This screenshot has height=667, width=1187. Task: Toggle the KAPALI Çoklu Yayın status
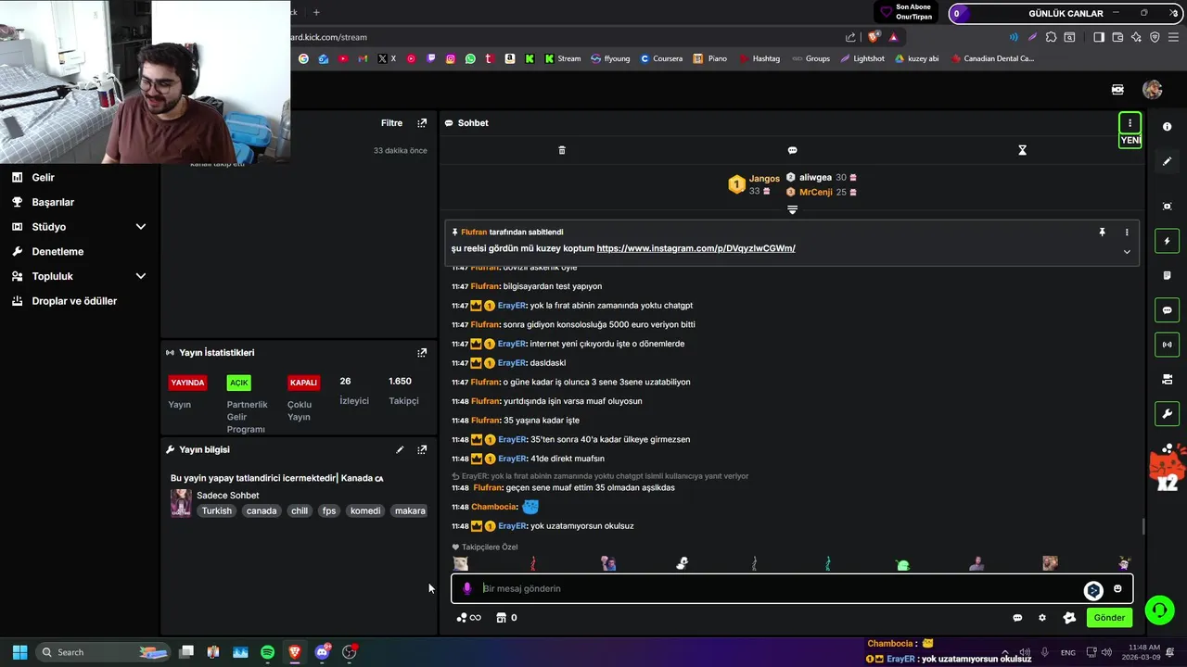(303, 383)
